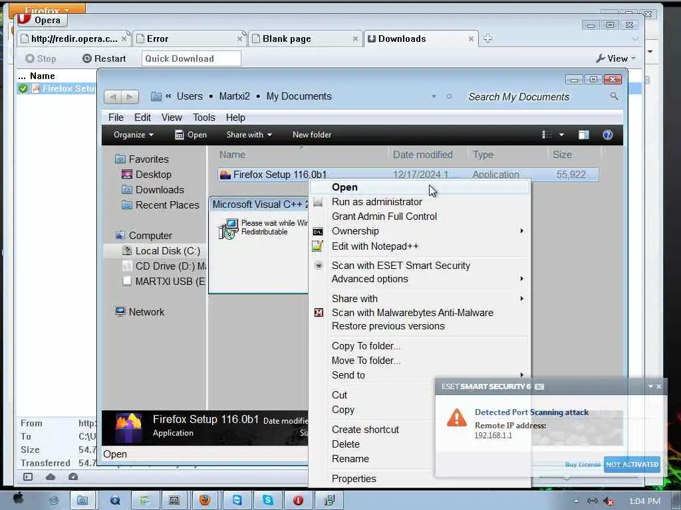This screenshot has height=510, width=681.
Task: Select Desktop in Favorites
Action: (147, 175)
